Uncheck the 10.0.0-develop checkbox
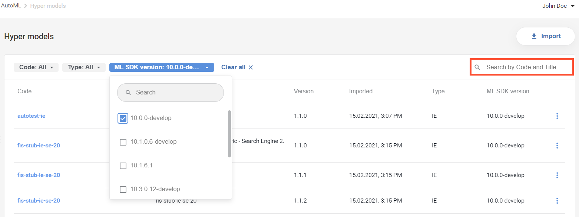This screenshot has width=579, height=217. [x=123, y=118]
